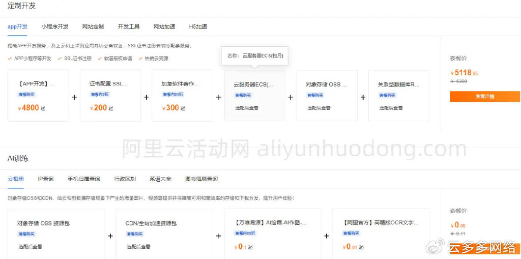Open the 证书配置 SSL card title
Screen dimensions: 521x259
(x=108, y=84)
